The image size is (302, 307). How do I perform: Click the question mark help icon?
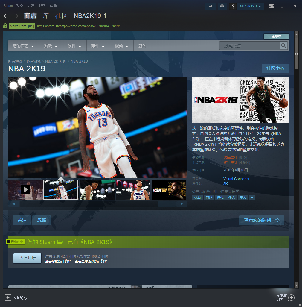point(233,6)
